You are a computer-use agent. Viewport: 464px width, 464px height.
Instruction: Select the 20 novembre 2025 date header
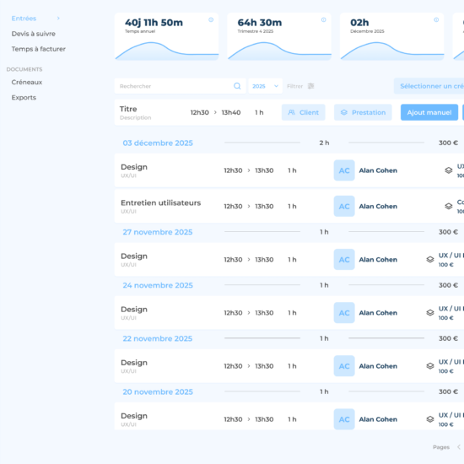pos(158,391)
